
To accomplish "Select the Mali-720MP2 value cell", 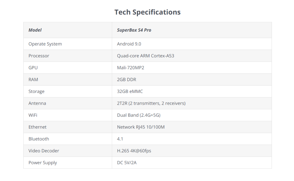I will 130,68.
